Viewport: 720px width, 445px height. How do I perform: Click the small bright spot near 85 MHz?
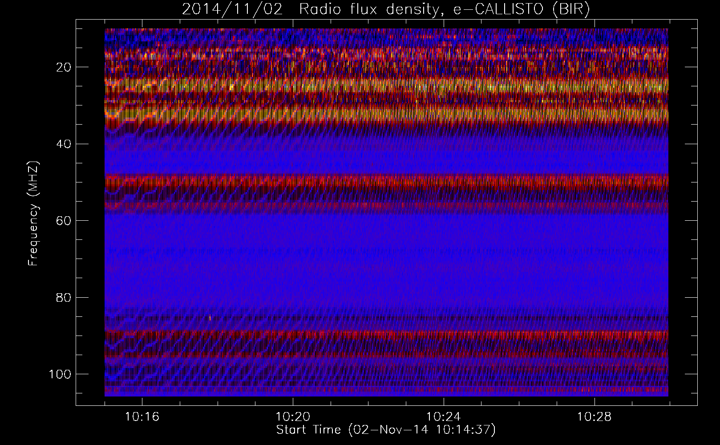pyautogui.click(x=210, y=318)
